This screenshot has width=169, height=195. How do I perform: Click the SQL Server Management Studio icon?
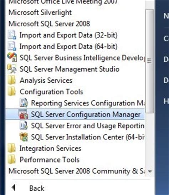click(12, 69)
